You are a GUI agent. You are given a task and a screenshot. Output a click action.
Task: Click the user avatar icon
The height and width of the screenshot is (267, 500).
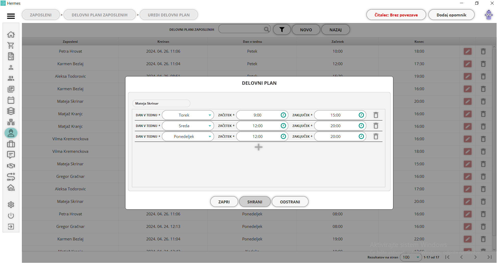489,15
